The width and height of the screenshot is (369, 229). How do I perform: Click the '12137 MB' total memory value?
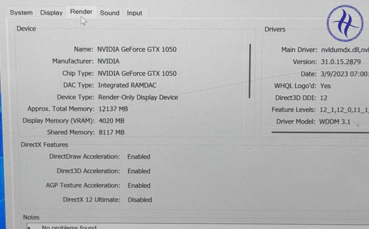point(113,109)
